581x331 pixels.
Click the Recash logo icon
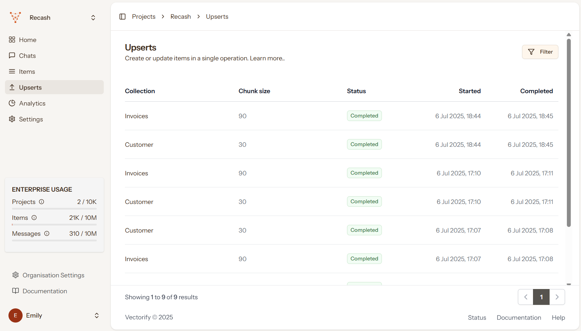pyautogui.click(x=16, y=17)
